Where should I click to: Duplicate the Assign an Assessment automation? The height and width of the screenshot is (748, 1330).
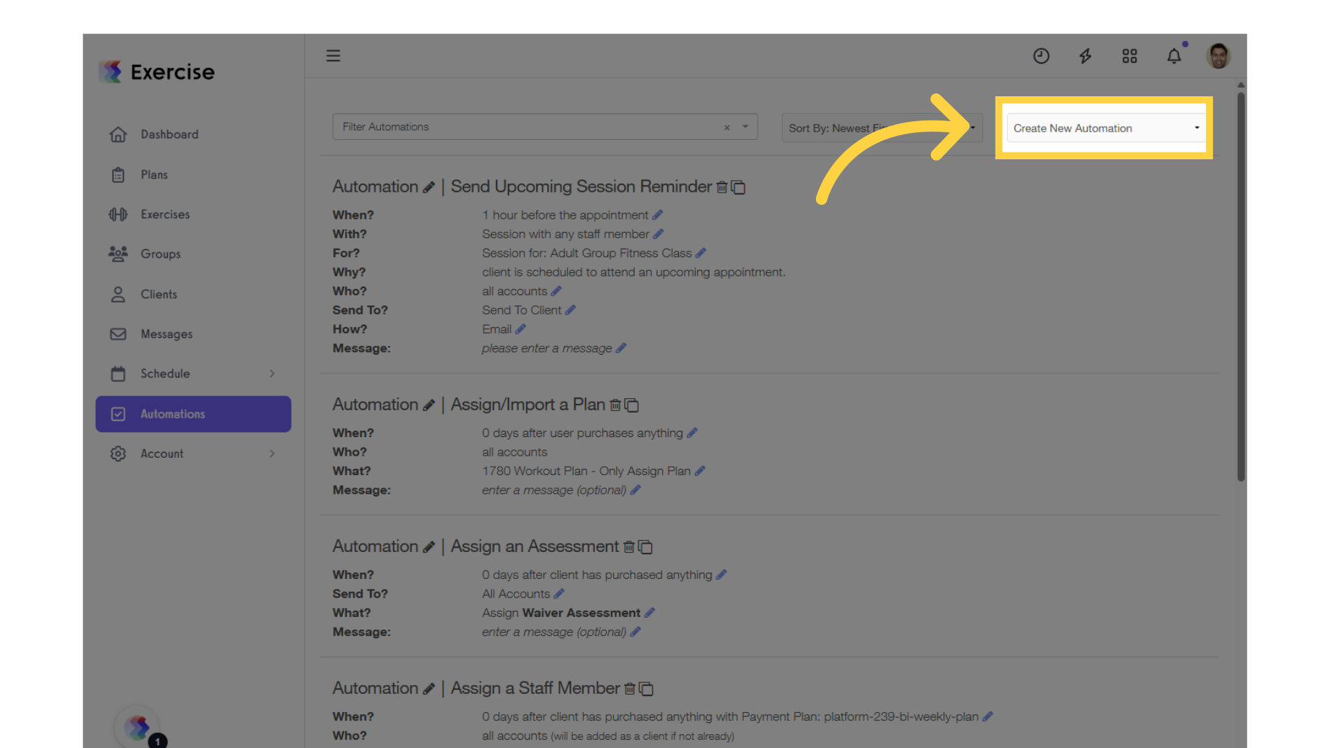tap(646, 547)
